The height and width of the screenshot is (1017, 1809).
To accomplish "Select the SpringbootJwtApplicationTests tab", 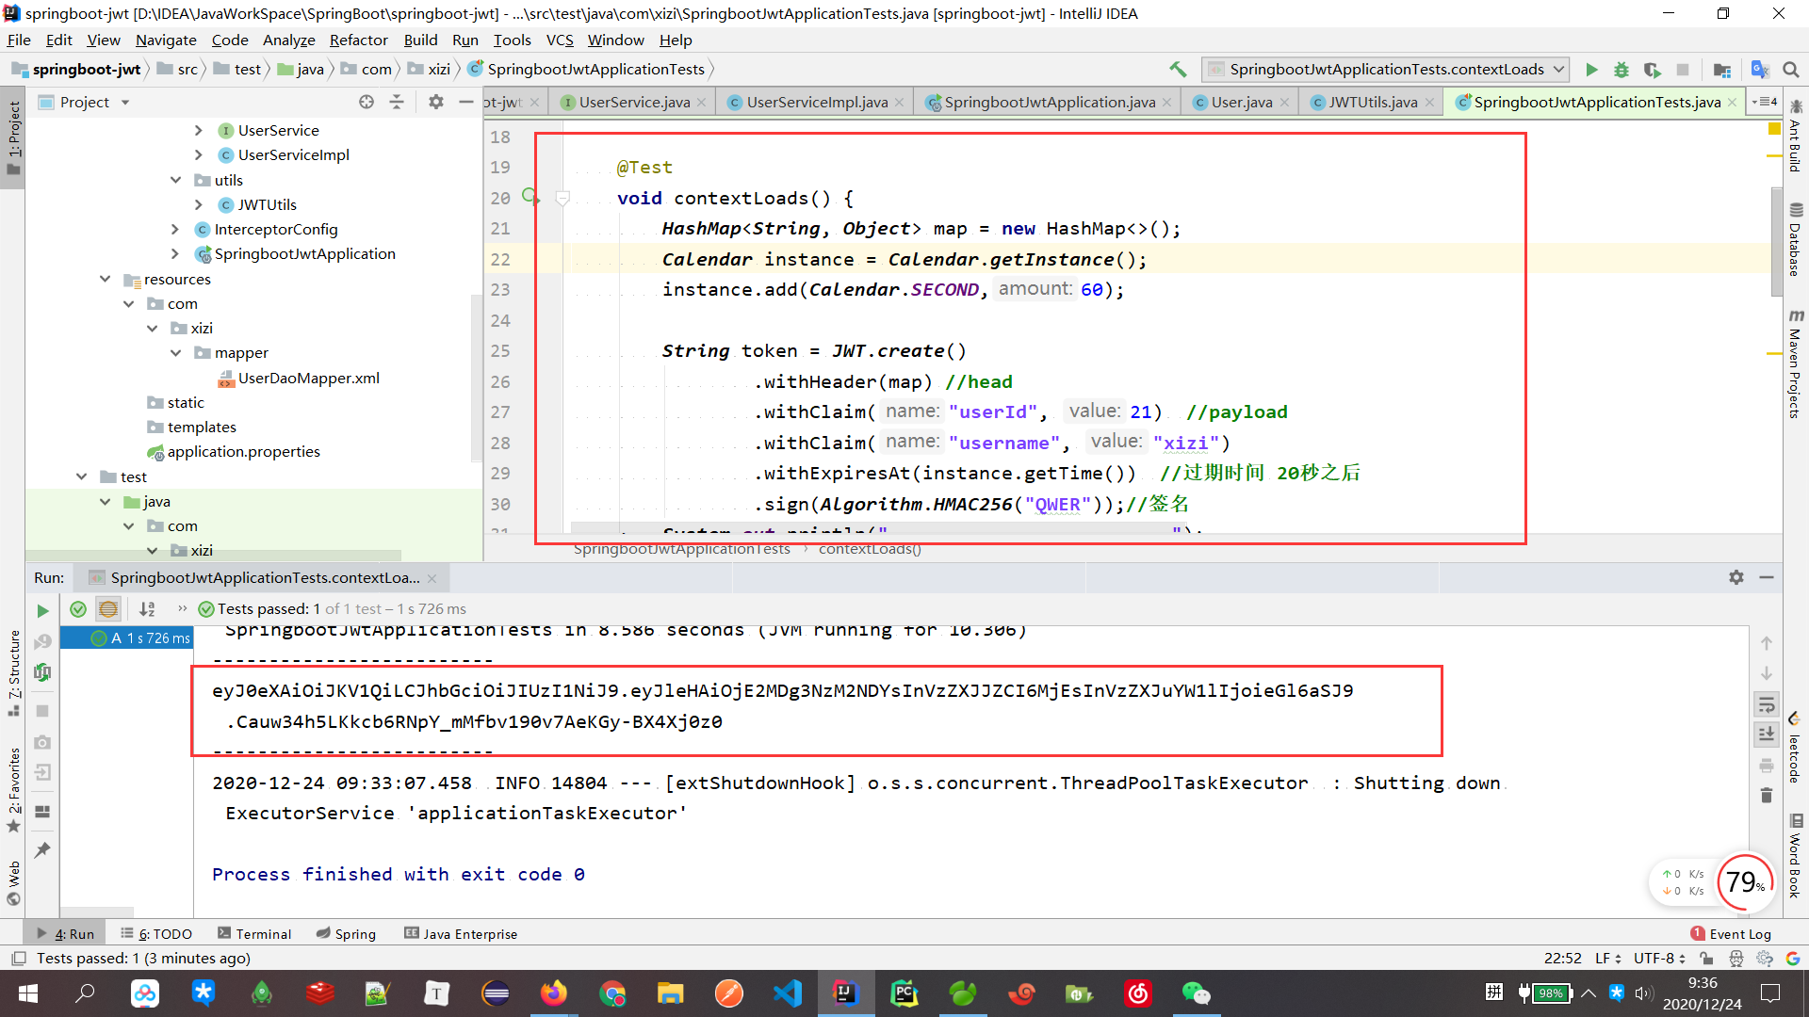I will (x=1594, y=102).
